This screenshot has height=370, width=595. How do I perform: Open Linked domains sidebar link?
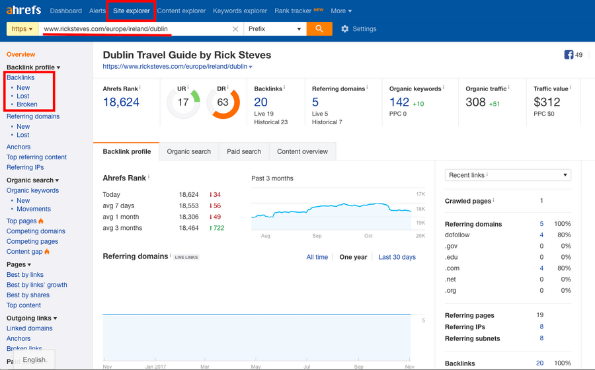tap(30, 328)
